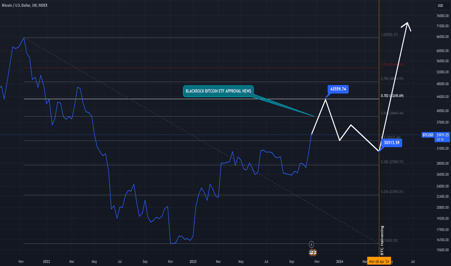Image resolution: width=451 pixels, height=266 pixels.
Task: Click the Bitcoin / U.S. Dollar chart title
Action: point(25,5)
